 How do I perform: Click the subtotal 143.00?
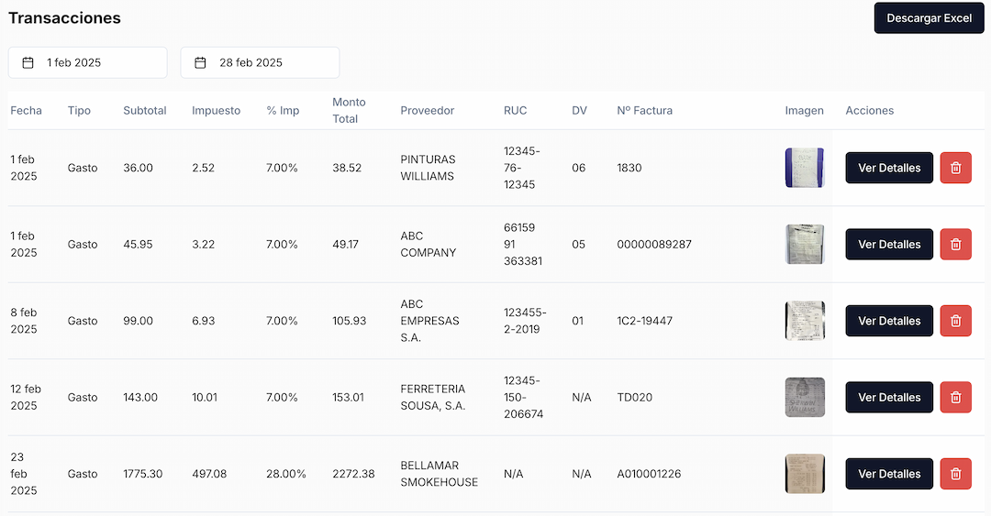(x=140, y=397)
